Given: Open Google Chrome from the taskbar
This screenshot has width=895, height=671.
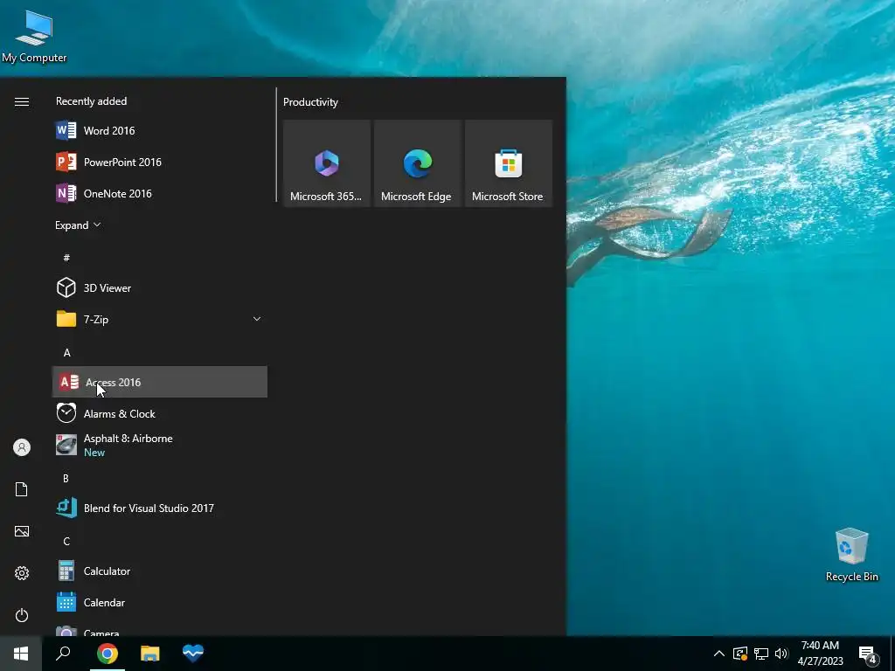Looking at the screenshot, I should point(107,654).
